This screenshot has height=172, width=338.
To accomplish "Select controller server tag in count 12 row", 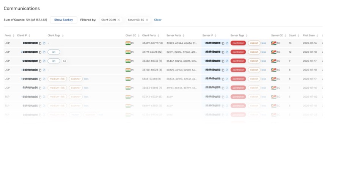I will [238, 52].
